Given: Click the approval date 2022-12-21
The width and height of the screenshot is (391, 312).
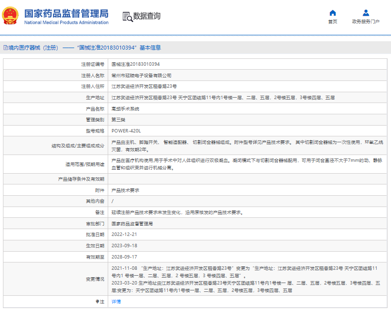Looking at the screenshot, I should [x=124, y=234].
